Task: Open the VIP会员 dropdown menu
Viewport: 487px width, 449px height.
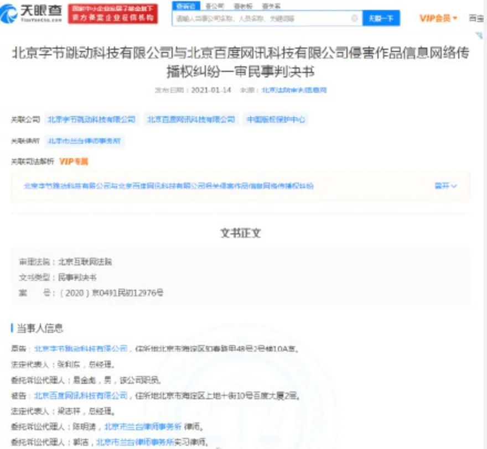Action: pyautogui.click(x=438, y=18)
